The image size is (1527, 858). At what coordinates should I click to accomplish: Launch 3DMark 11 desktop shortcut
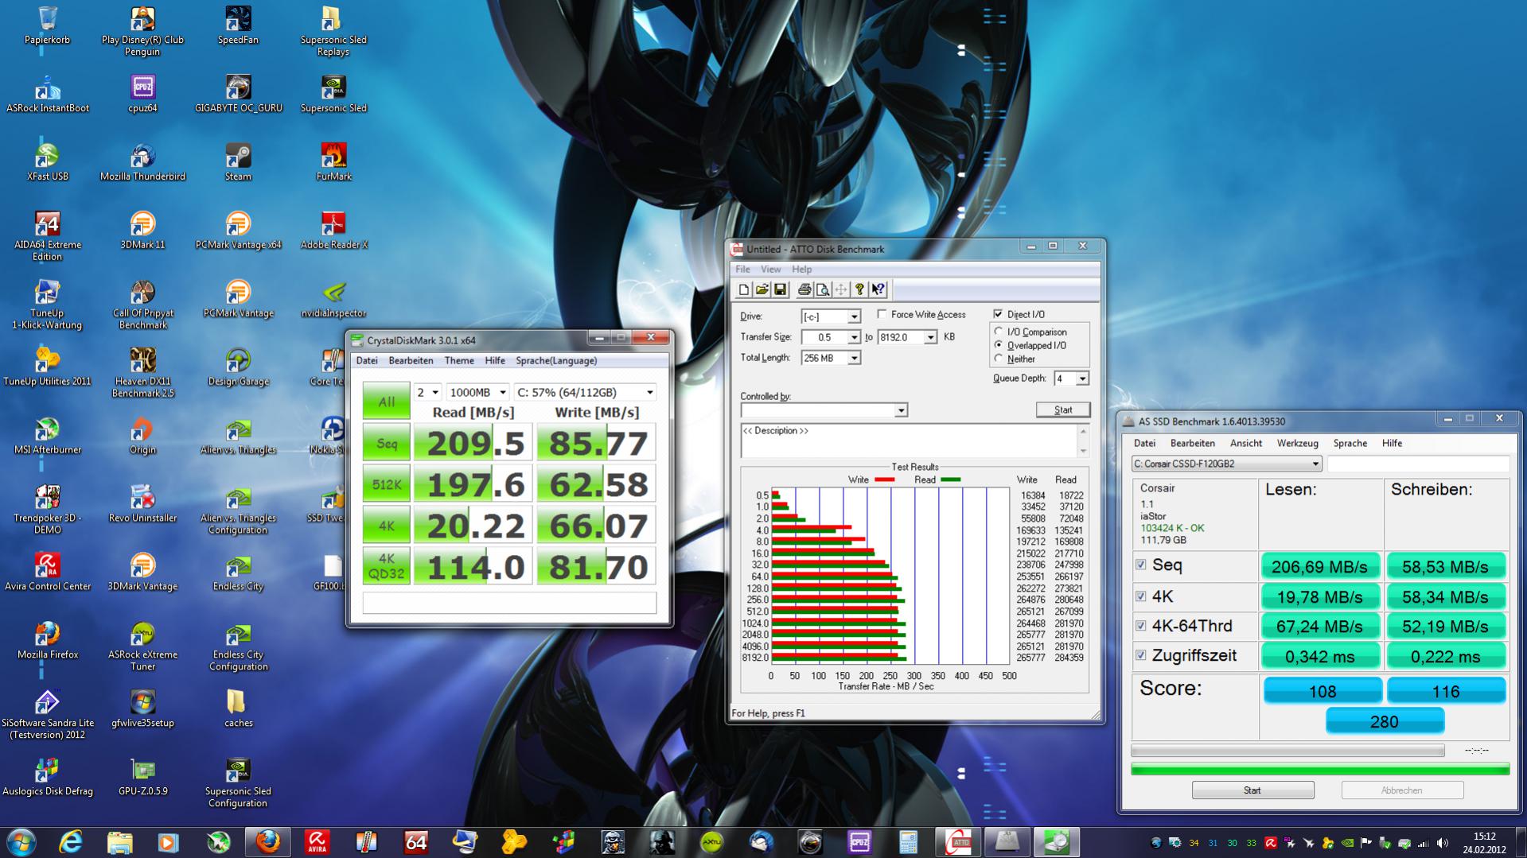coord(142,231)
